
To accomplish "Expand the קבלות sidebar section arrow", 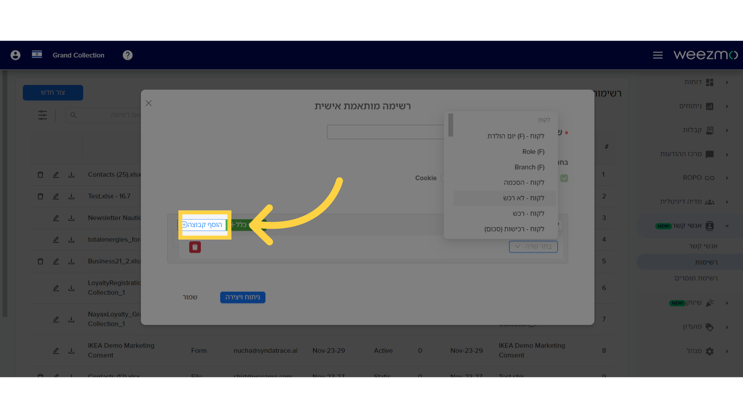I will point(727,130).
